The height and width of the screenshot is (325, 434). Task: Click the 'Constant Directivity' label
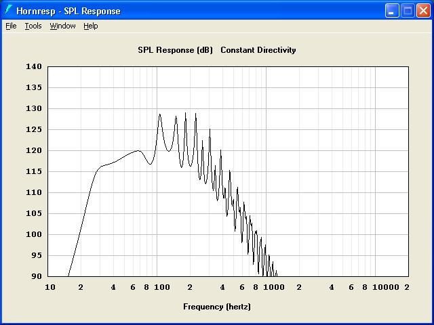click(258, 50)
